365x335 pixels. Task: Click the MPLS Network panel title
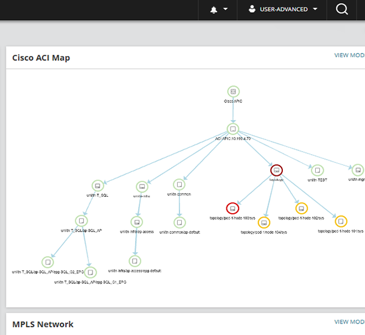point(43,324)
